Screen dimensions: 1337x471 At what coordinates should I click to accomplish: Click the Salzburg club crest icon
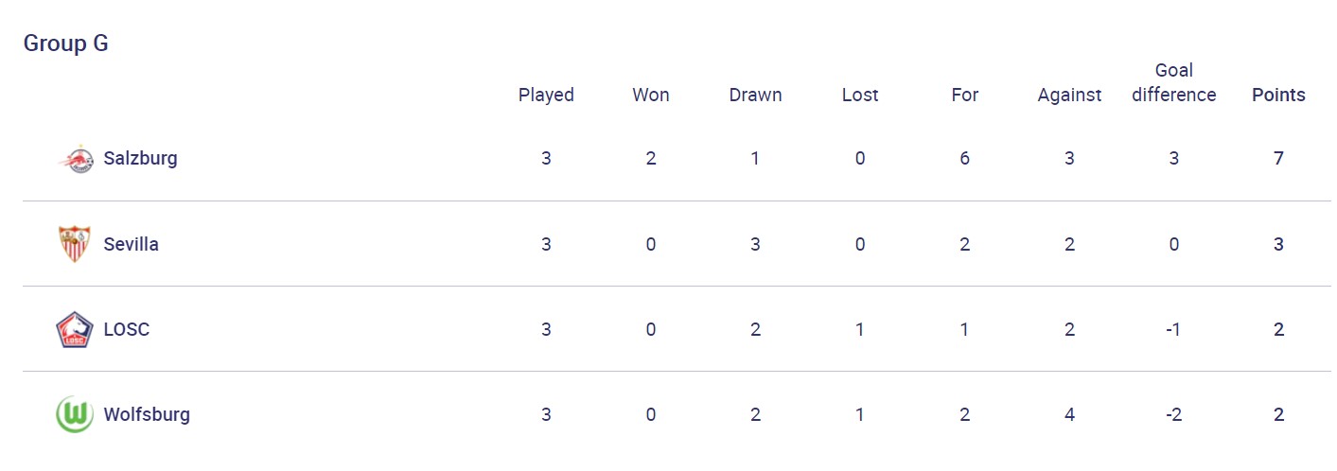76,159
